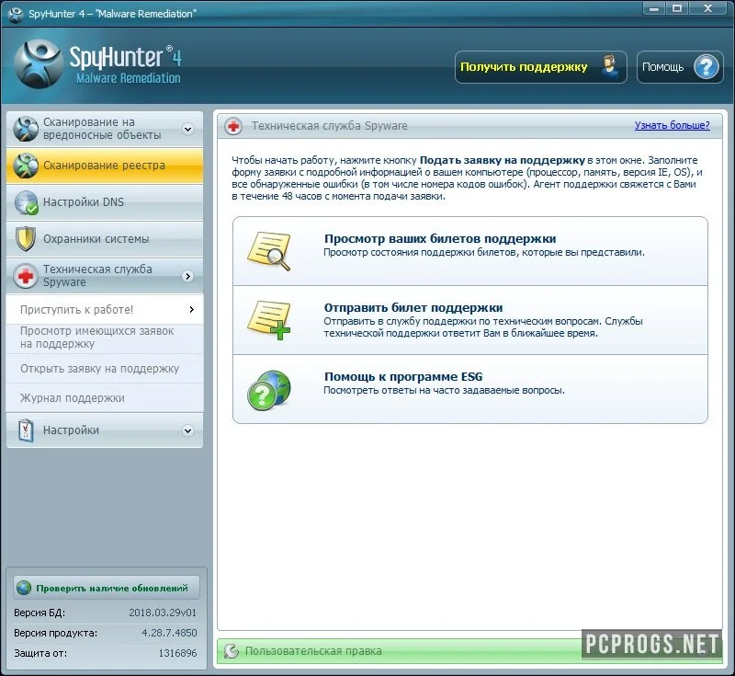Click the custom fix wrench icon

point(231,651)
